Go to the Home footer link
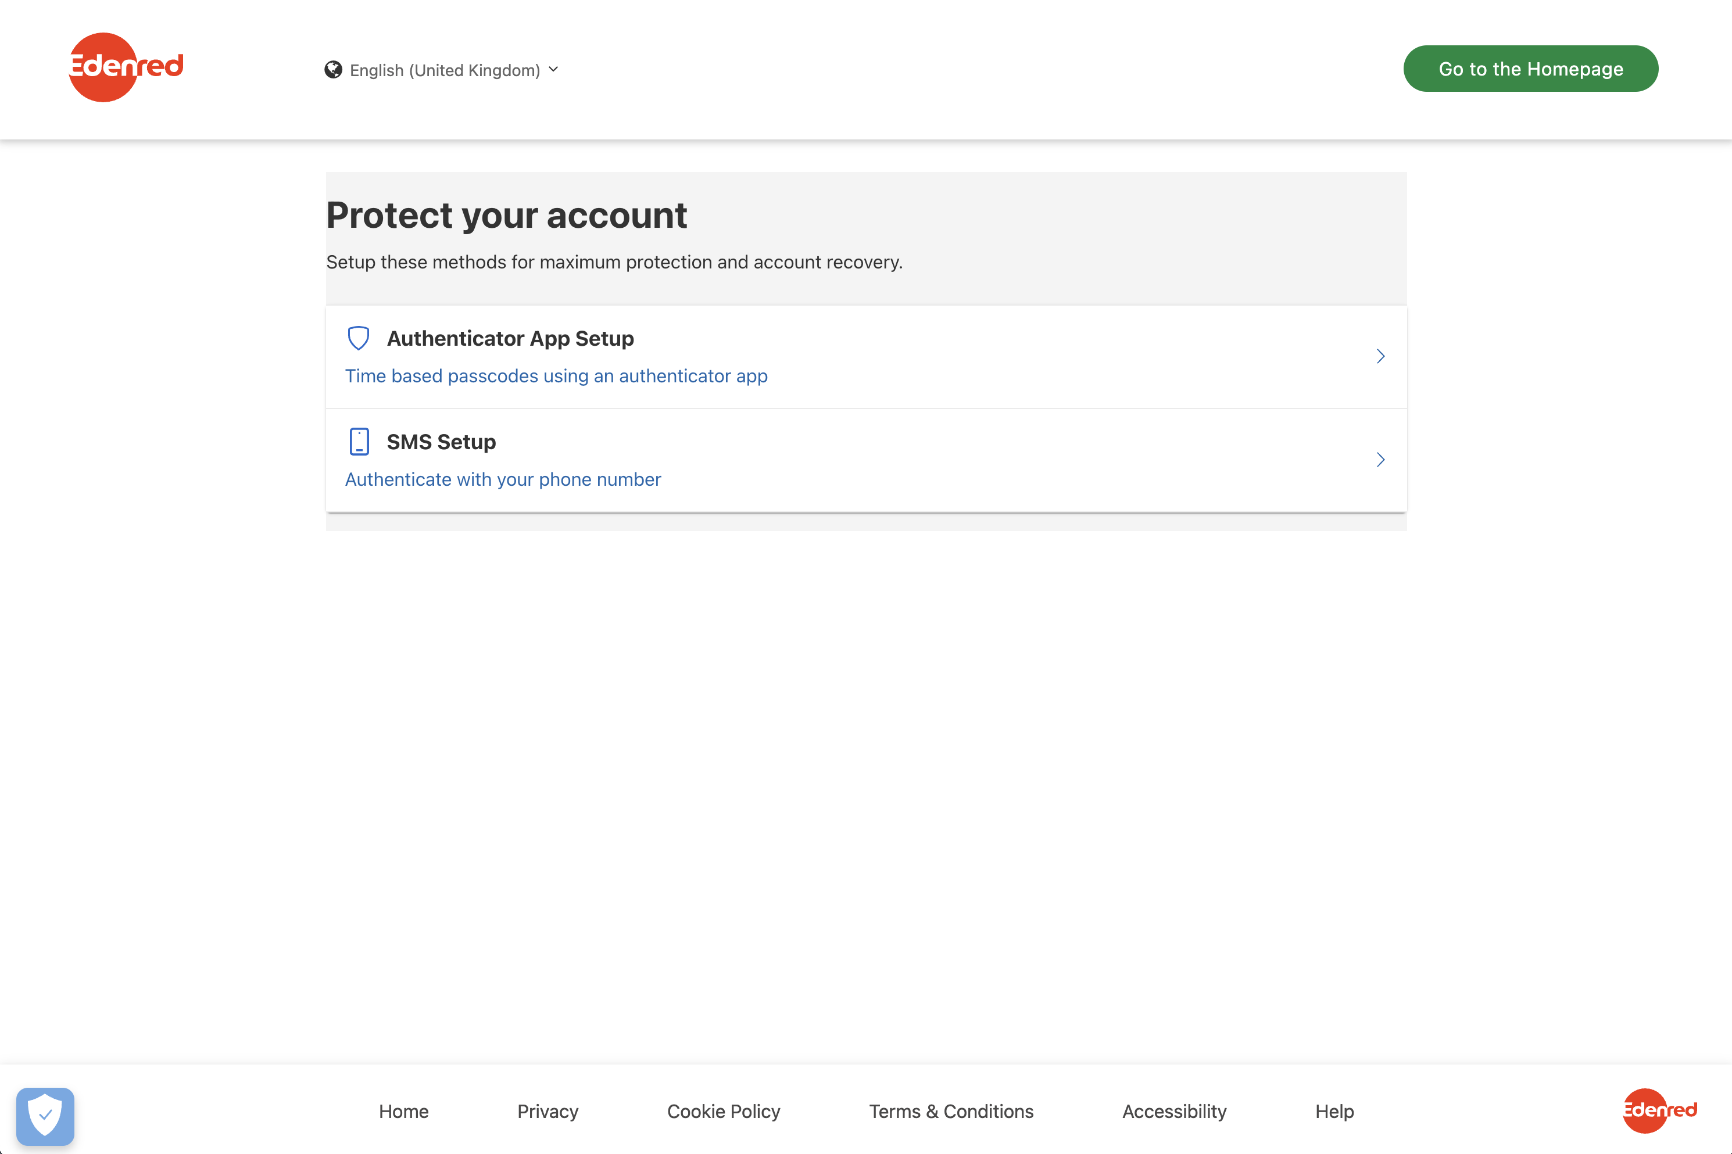Image resolution: width=1732 pixels, height=1154 pixels. 403,1112
